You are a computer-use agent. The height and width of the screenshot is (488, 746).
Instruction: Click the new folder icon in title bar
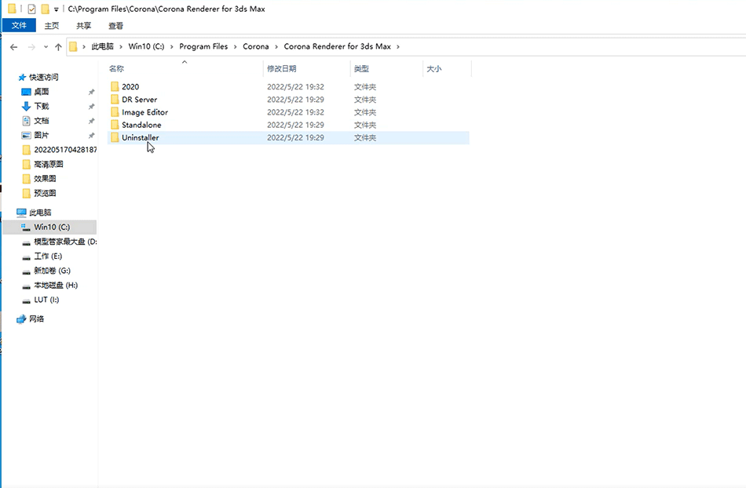tap(46, 9)
